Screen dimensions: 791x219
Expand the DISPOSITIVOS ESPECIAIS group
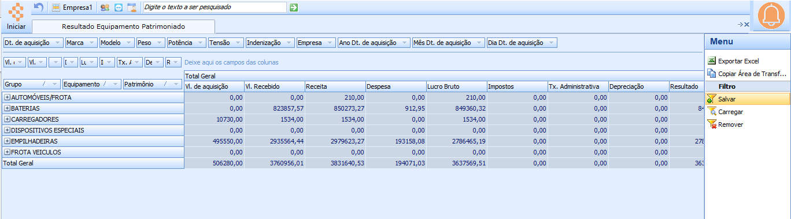[x=8, y=130]
